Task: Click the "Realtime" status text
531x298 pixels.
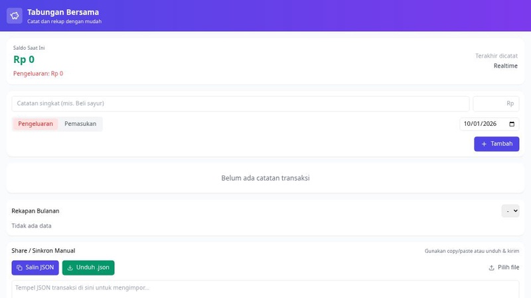Action: pos(505,66)
